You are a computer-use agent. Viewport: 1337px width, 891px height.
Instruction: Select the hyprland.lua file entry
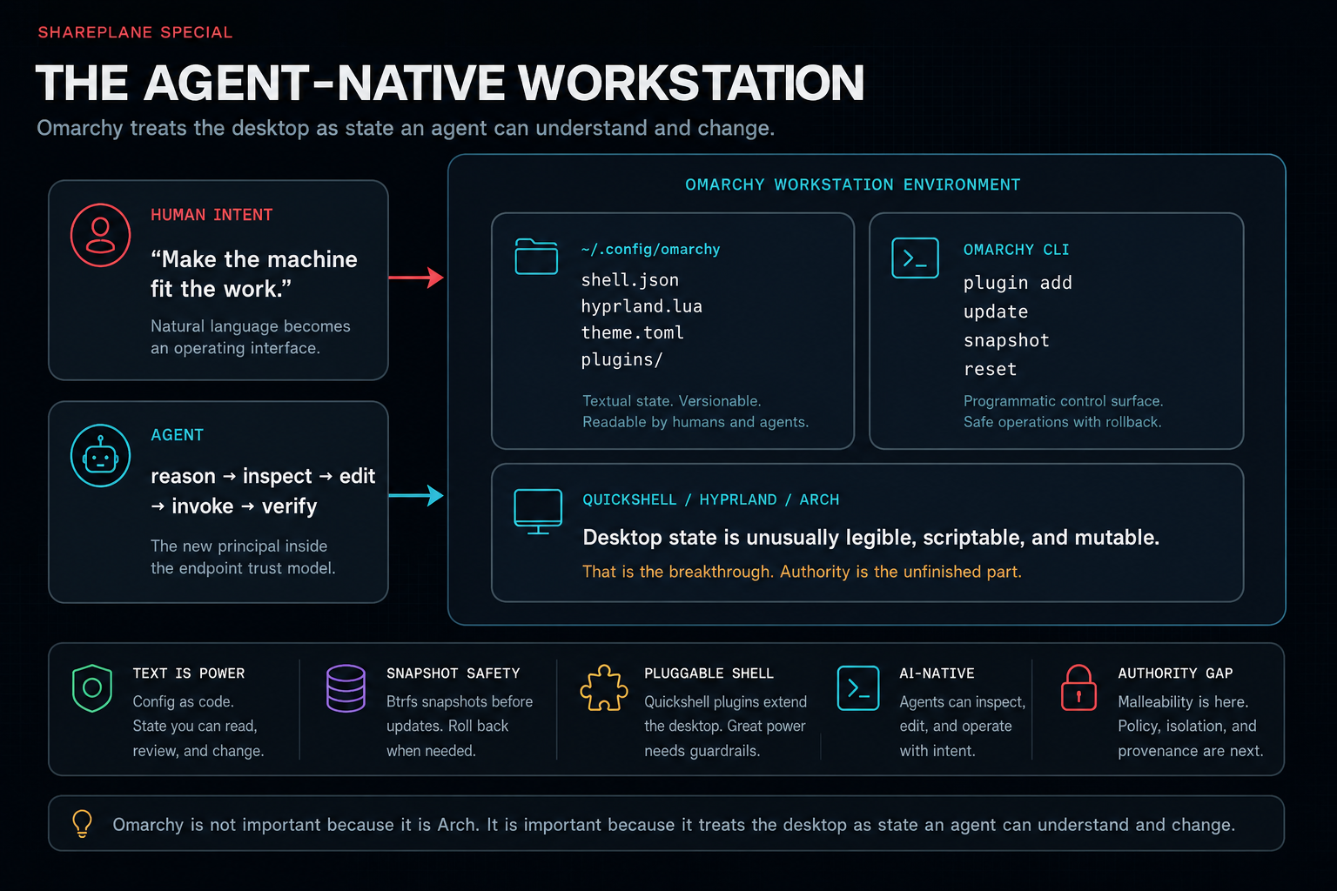(x=642, y=306)
